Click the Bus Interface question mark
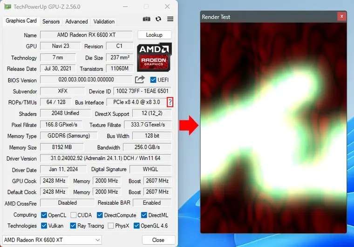Viewport: 354px width, 247px height. (170, 102)
